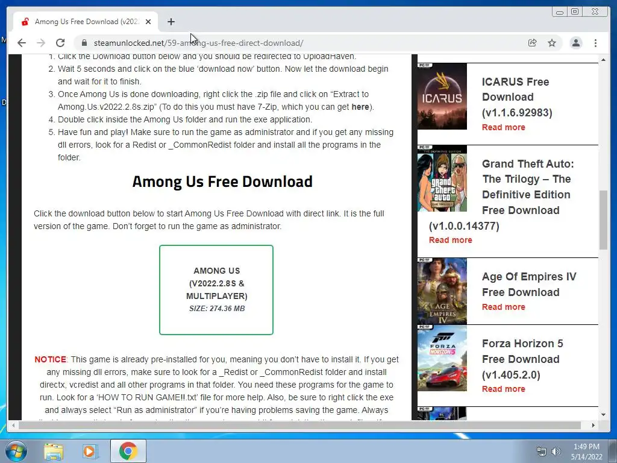Image resolution: width=617 pixels, height=463 pixels.
Task: Open Age Of Empires IV title link
Action: (x=528, y=285)
